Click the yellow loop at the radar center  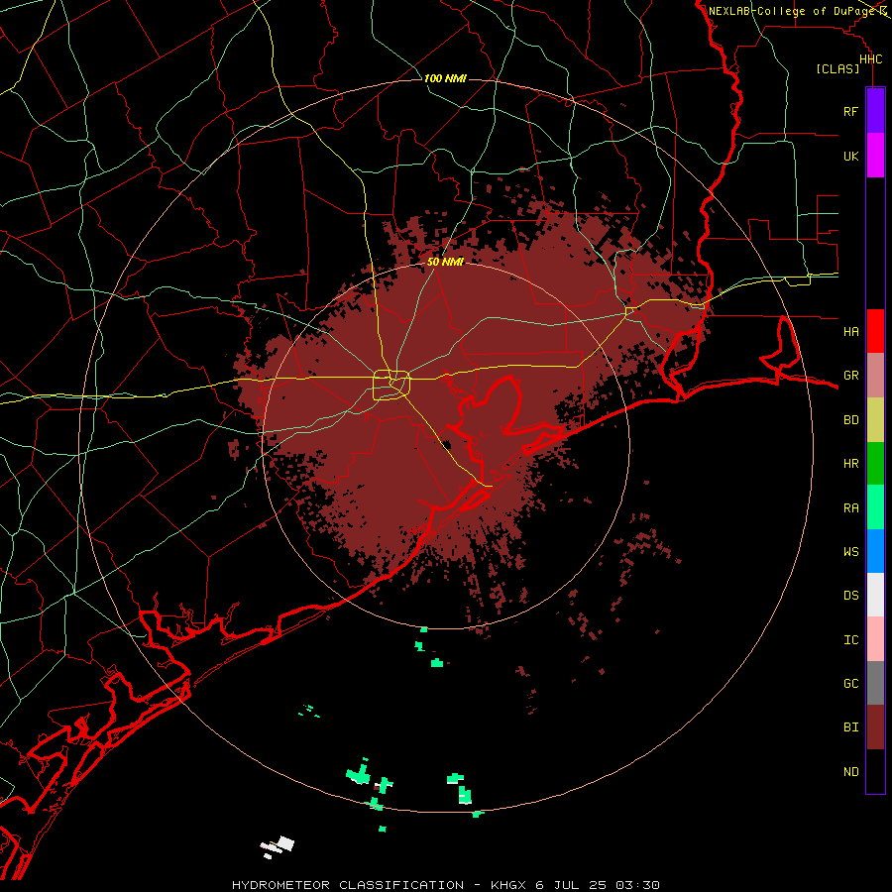[391, 385]
